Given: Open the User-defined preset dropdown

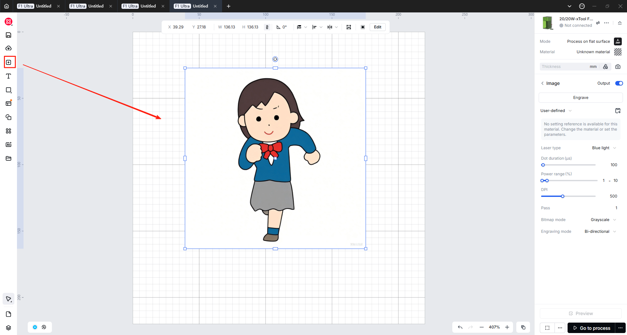Looking at the screenshot, I should (556, 111).
